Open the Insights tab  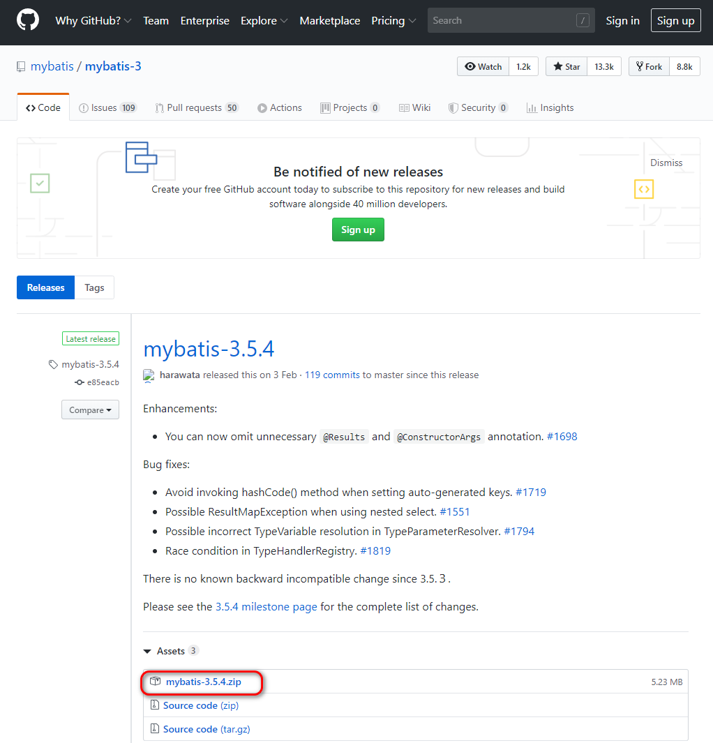point(550,107)
